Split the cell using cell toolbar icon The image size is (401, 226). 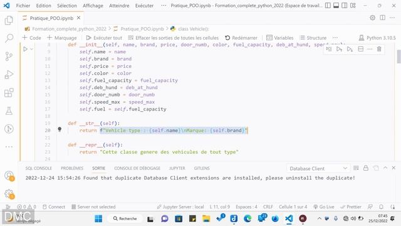(361, 49)
